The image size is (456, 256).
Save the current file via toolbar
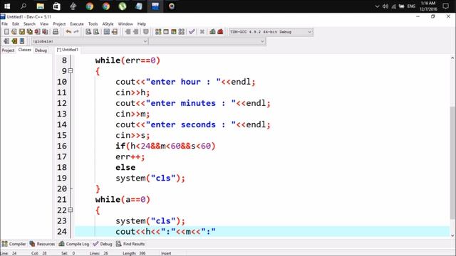point(22,32)
